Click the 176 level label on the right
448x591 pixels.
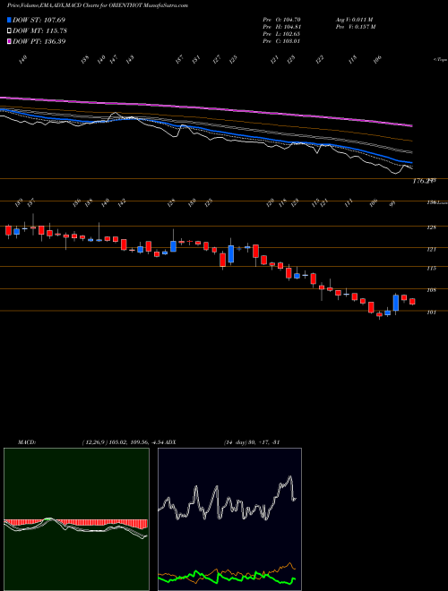[422, 181]
